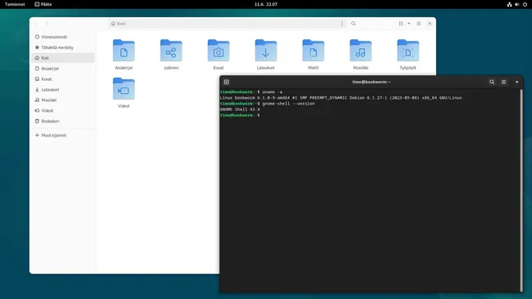This screenshot has width=532, height=299.
Task: Open the path bar three-dot menu
Action: click(x=342, y=24)
